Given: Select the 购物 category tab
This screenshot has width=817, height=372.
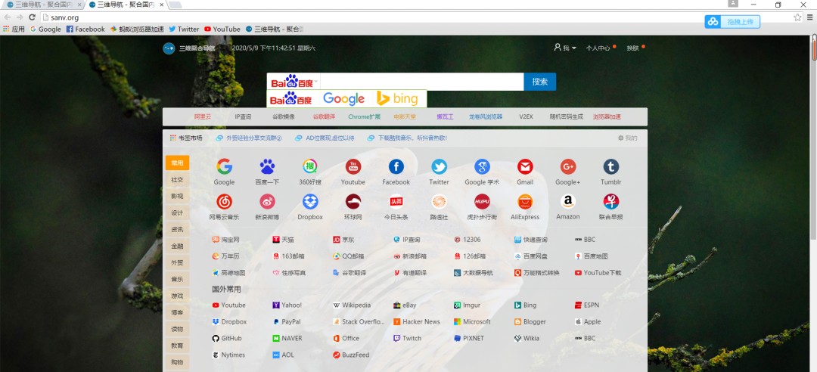Looking at the screenshot, I should click(177, 362).
